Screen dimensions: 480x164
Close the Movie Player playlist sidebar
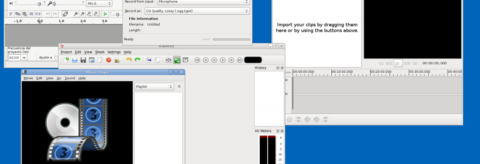click(179, 87)
